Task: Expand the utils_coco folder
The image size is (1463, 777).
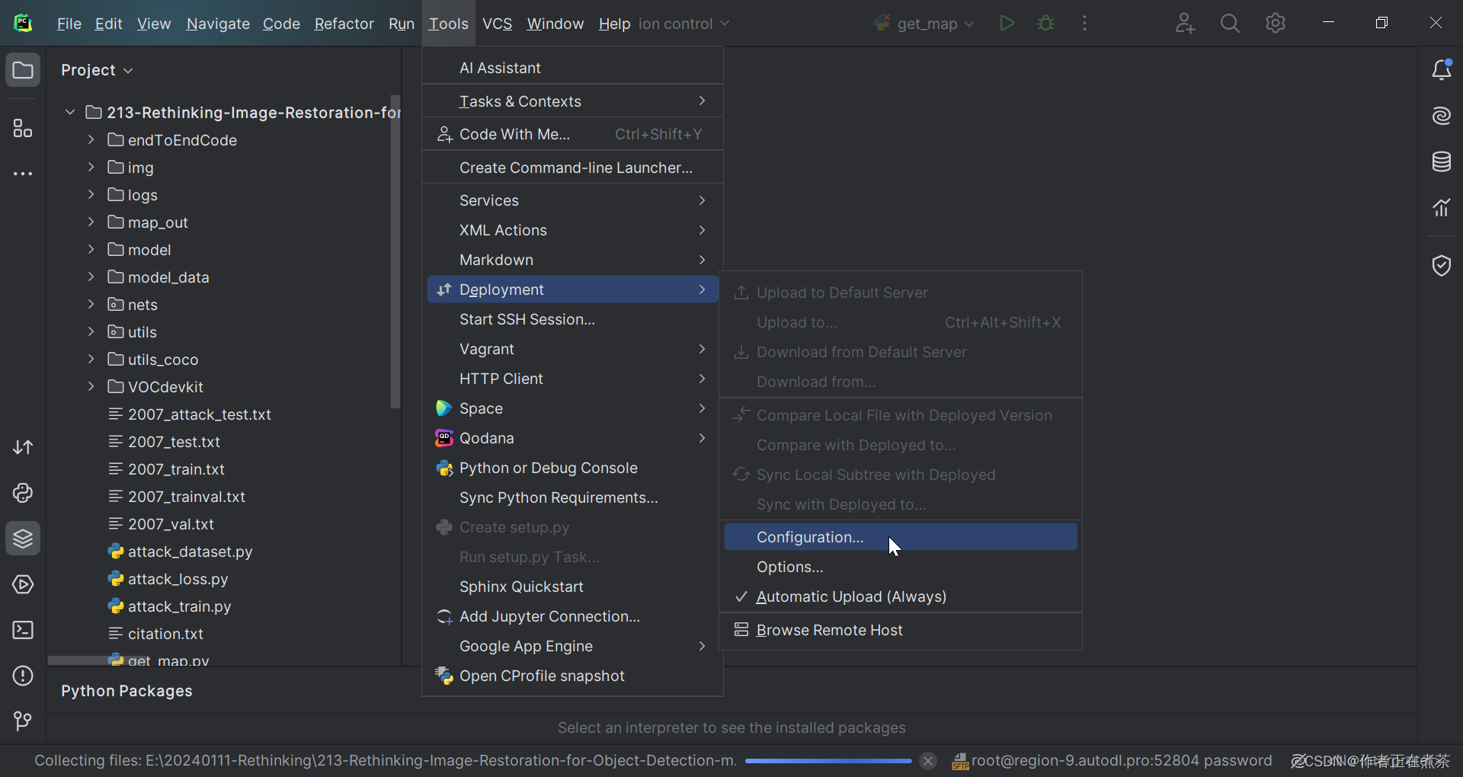Action: [x=91, y=359]
